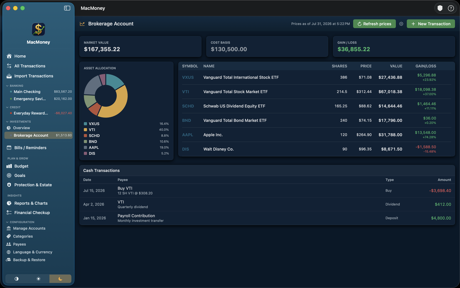Click Gain / Loss amount $36,855.22

click(x=354, y=49)
